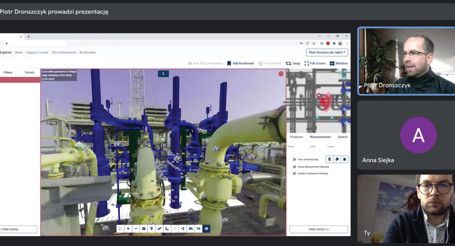Click the fit-to-view icon in bottom toolbar
This screenshot has height=246, width=455.
click(120, 229)
